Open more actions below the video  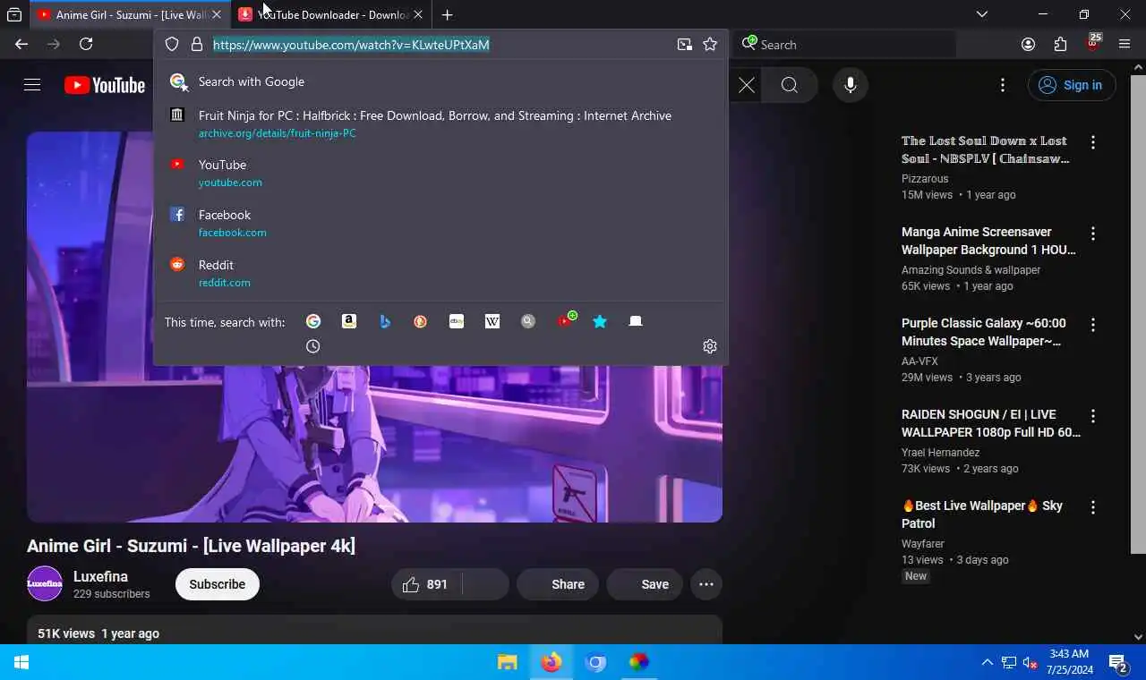[x=706, y=584]
